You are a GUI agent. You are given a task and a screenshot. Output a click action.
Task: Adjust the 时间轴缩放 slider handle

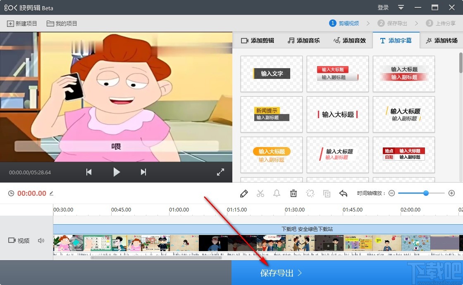point(426,193)
